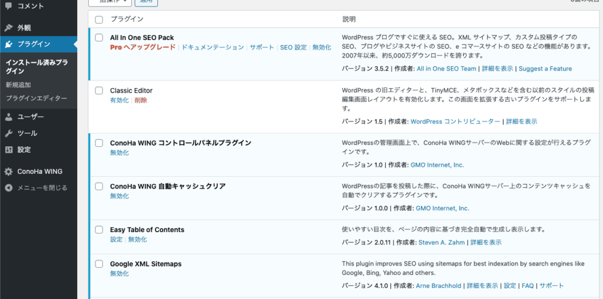
Task: View details (詳細を表示) for Classic Editor
Action: [x=522, y=122]
